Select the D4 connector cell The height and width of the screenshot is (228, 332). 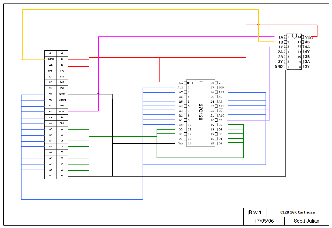point(62,147)
